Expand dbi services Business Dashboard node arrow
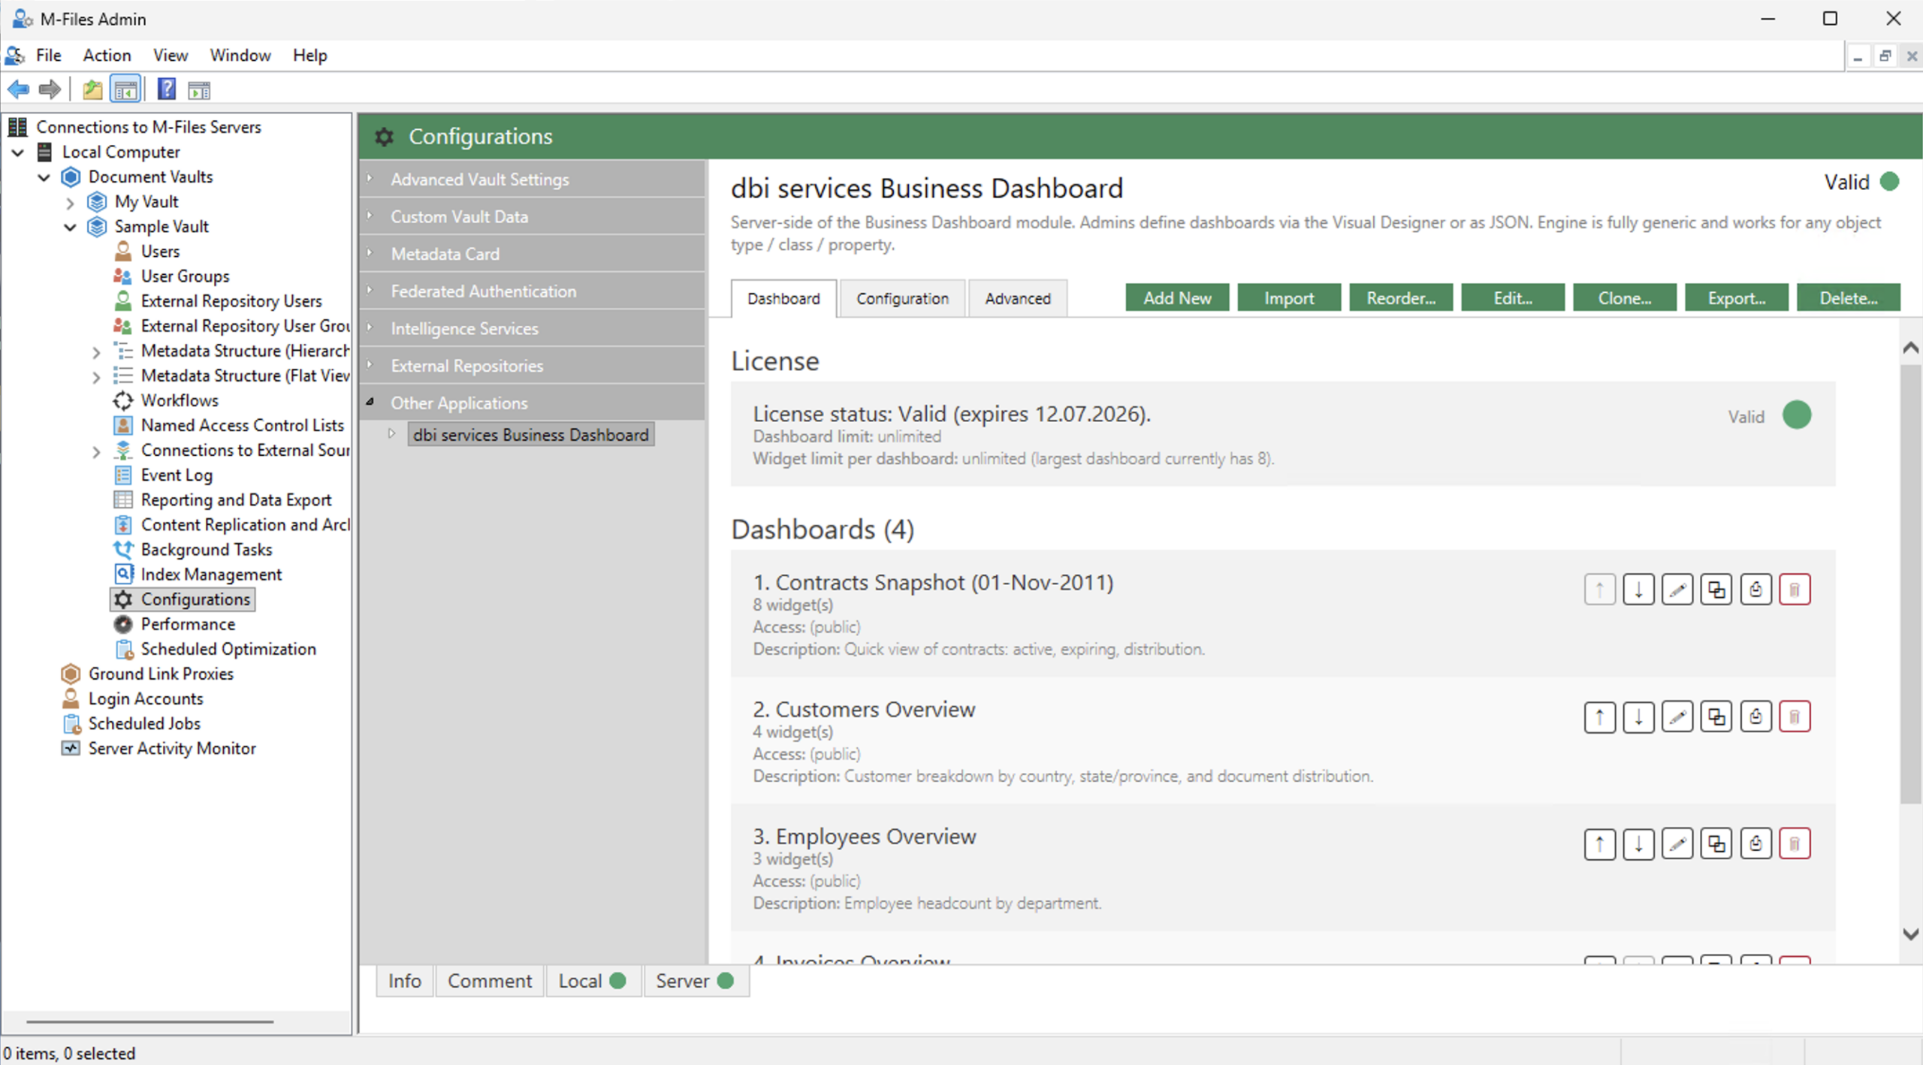Viewport: 1923px width, 1065px height. click(x=392, y=433)
